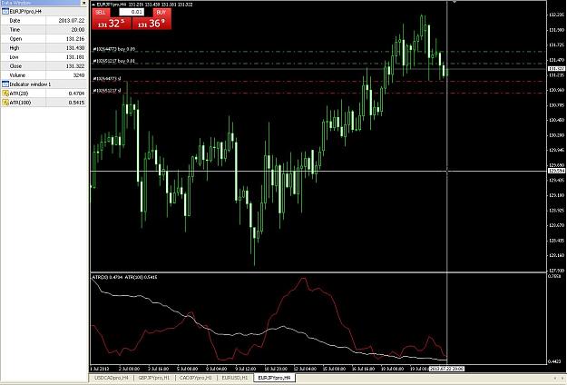Switch to the USDCADpro,H4 chart tab
This screenshot has width=567, height=385.
click(x=112, y=378)
